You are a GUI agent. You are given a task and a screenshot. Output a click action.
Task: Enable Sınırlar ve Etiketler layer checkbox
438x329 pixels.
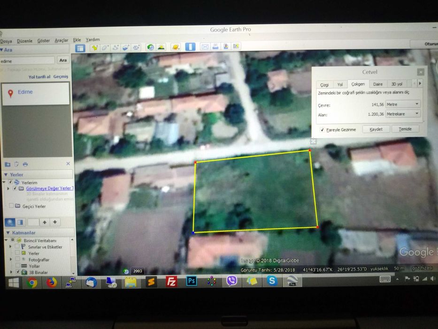17,246
